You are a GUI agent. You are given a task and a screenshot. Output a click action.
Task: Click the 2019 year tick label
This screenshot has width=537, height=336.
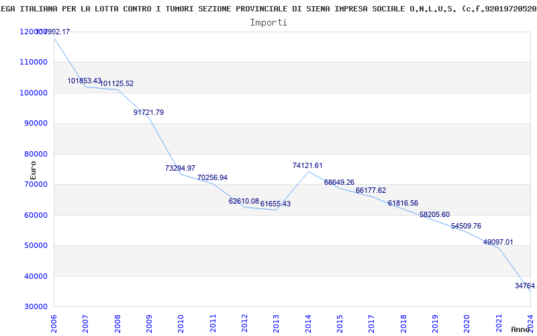pyautogui.click(x=435, y=324)
